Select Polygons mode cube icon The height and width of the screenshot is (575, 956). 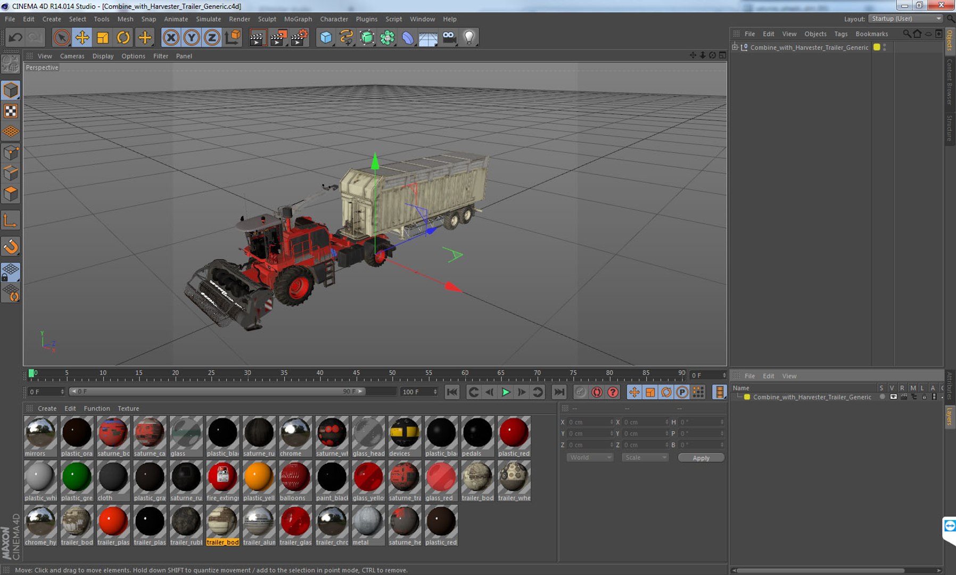11,194
